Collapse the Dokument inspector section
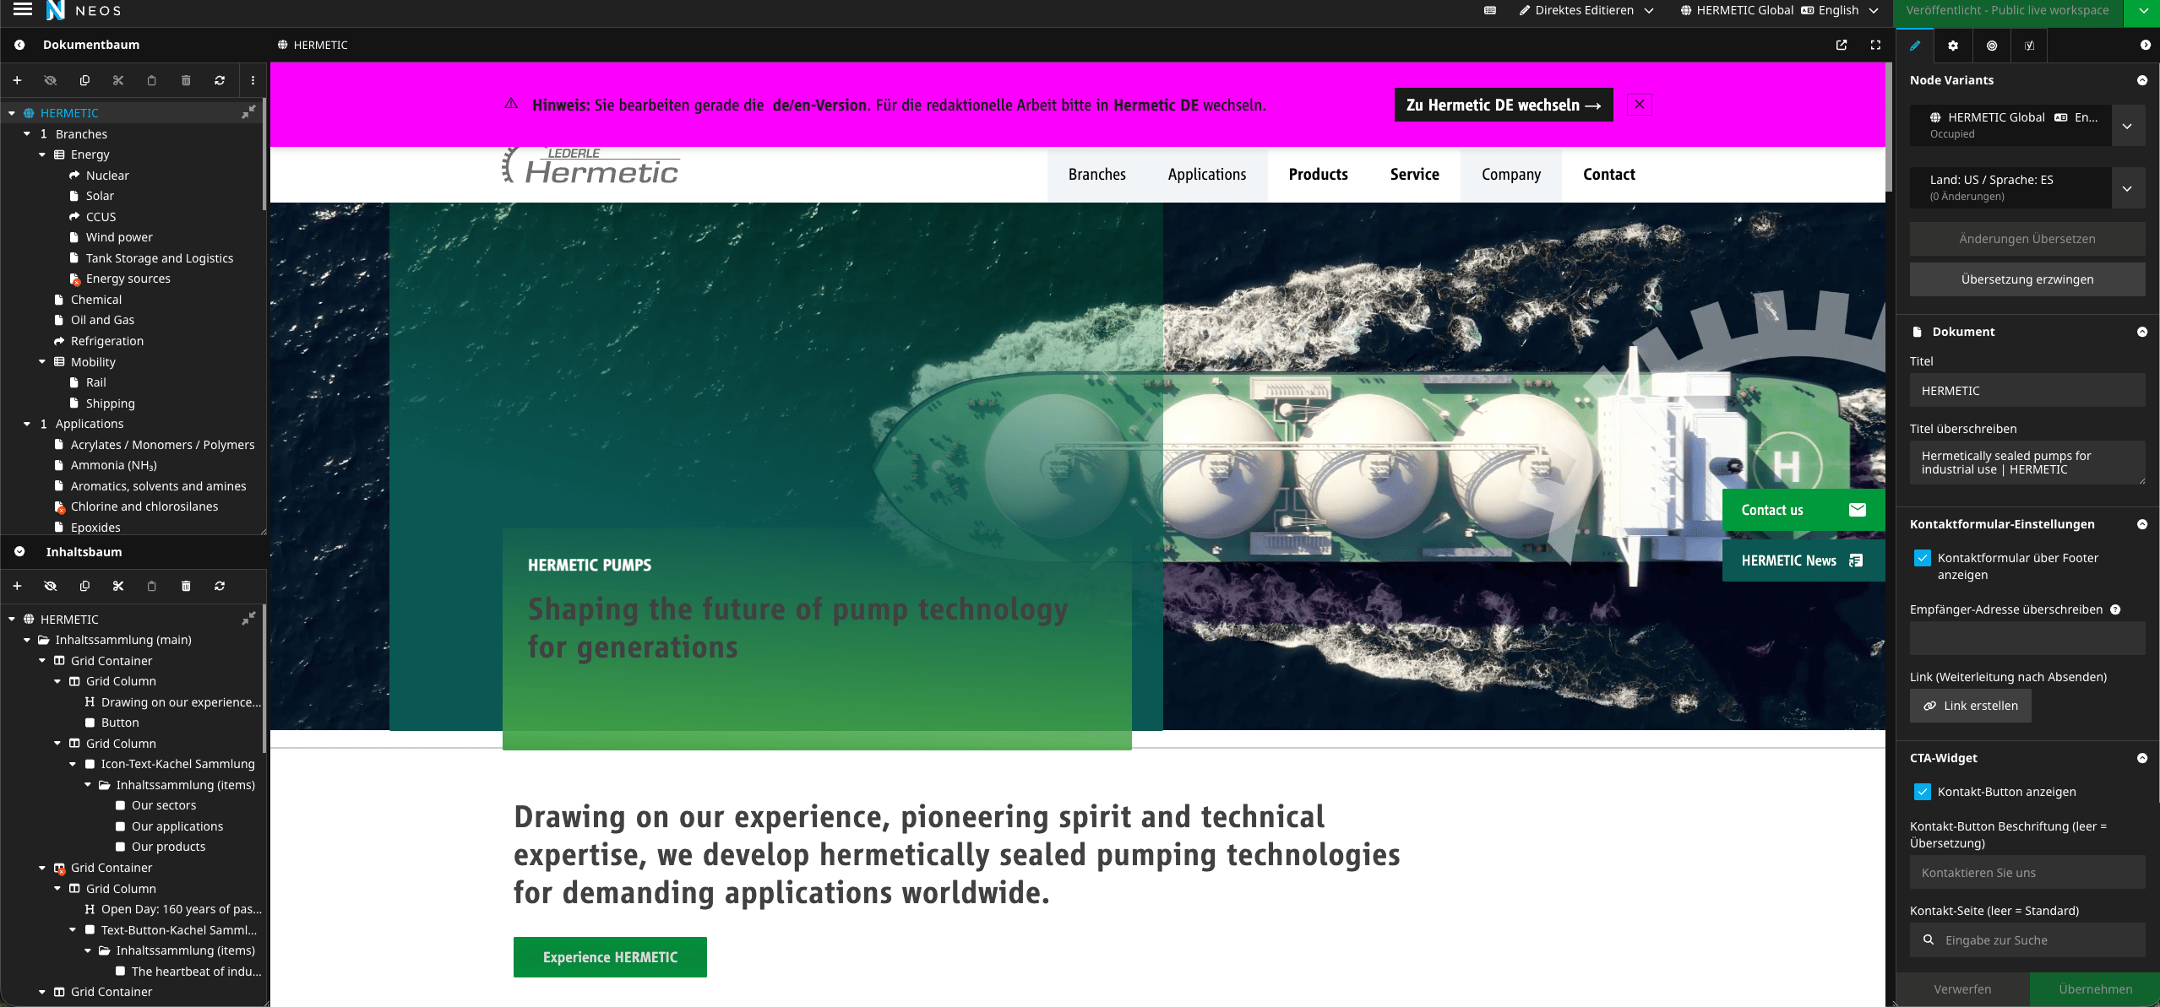 [x=2142, y=332]
